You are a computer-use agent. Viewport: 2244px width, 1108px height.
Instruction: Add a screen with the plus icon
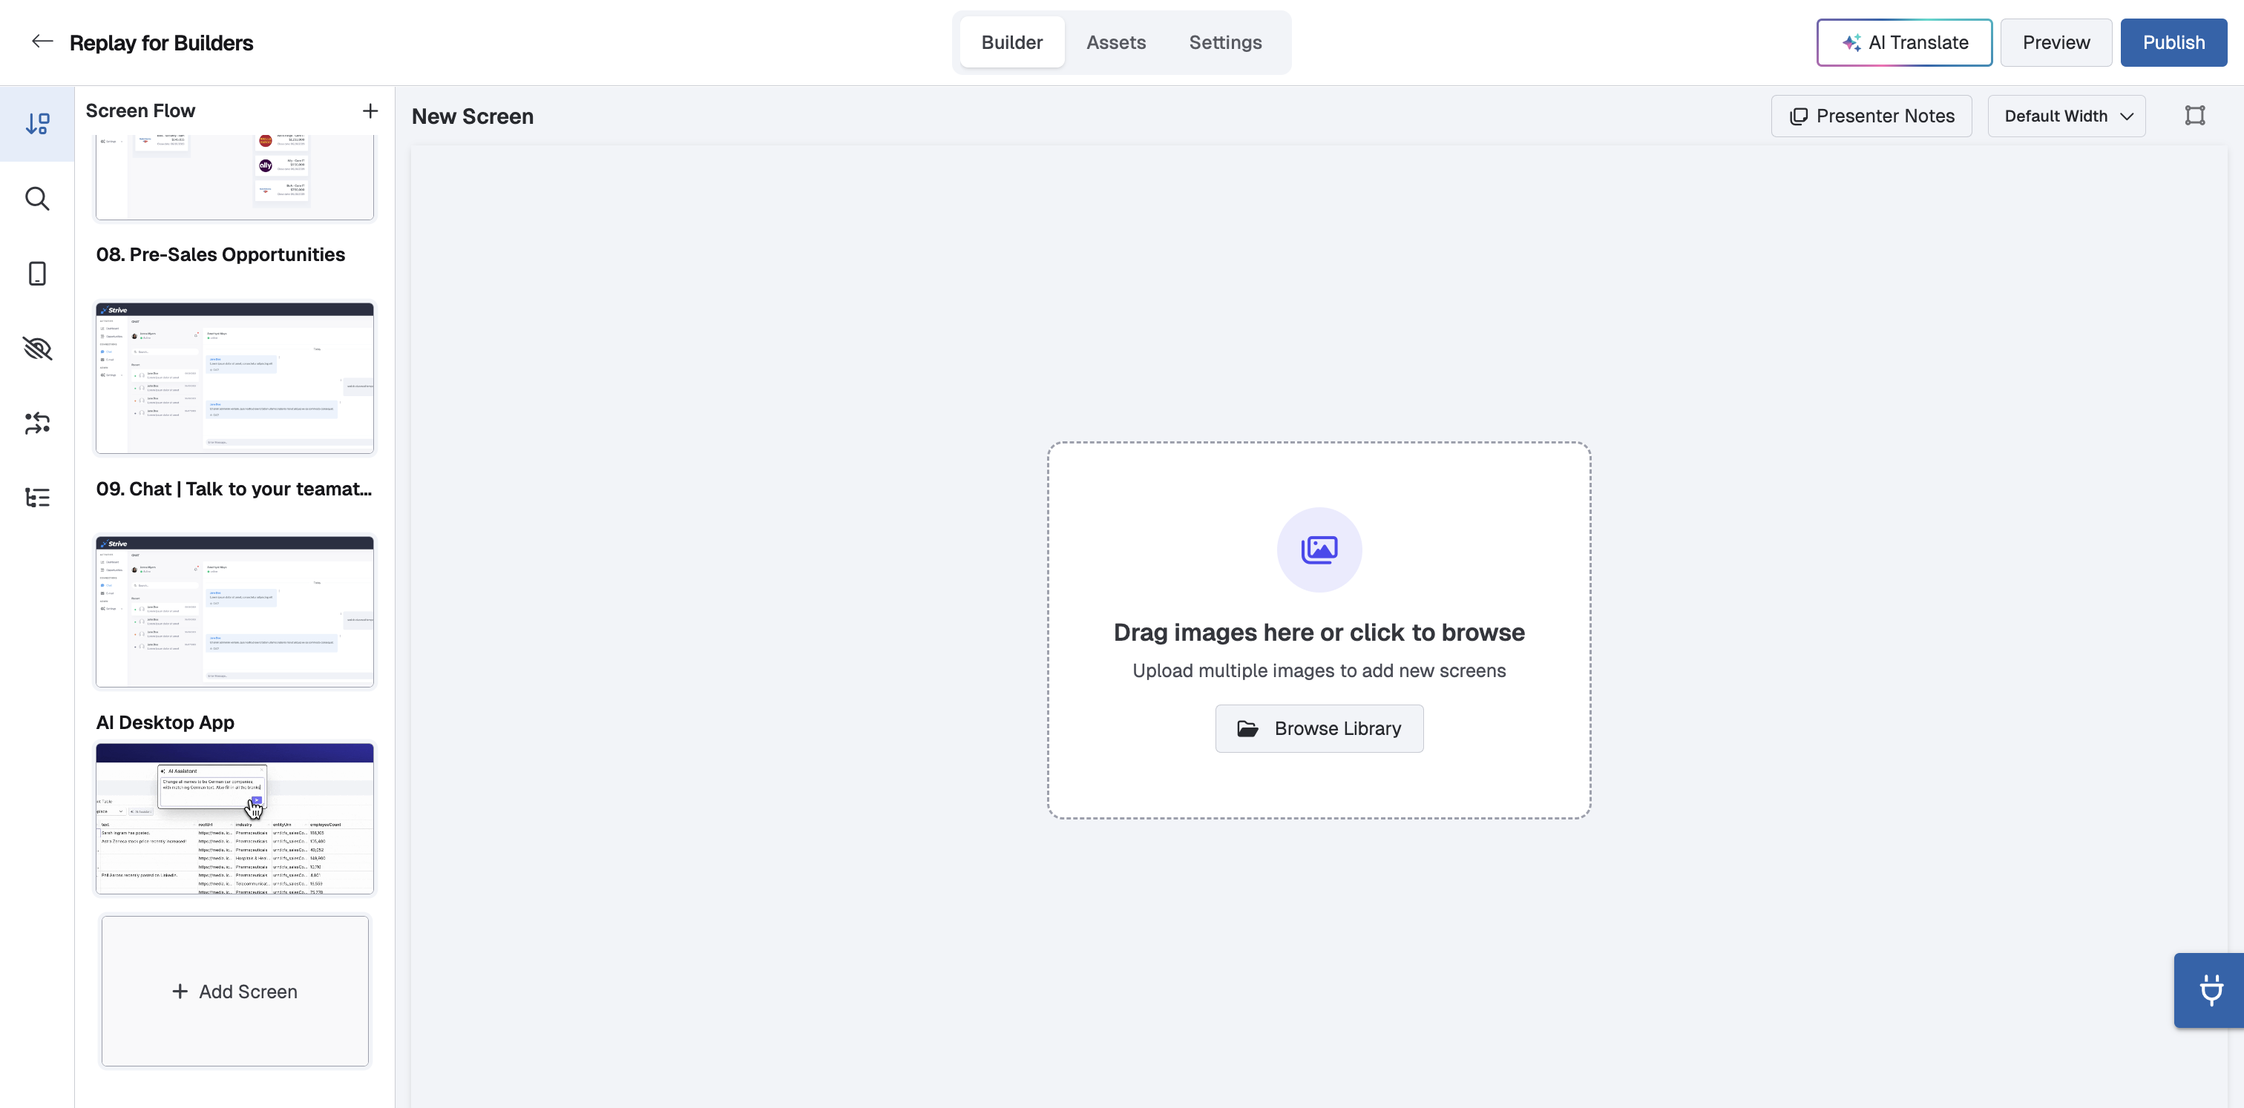[370, 111]
